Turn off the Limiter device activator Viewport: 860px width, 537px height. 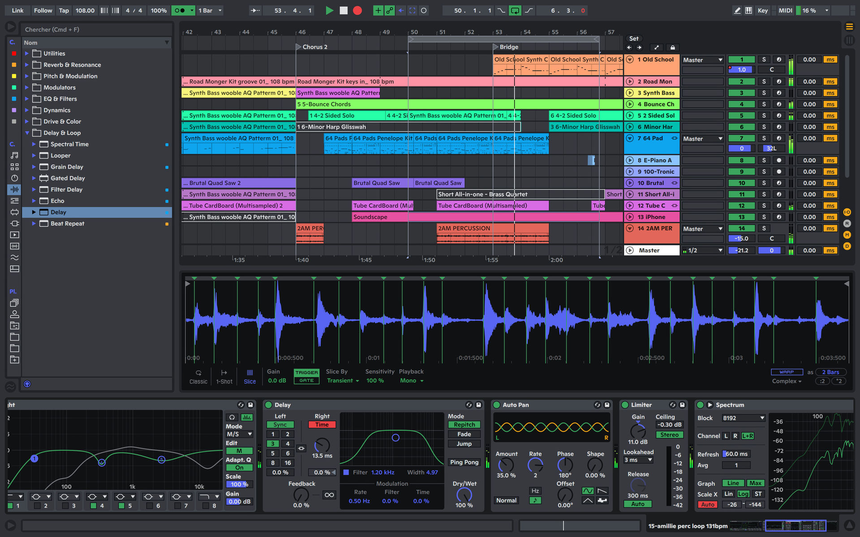click(x=625, y=405)
